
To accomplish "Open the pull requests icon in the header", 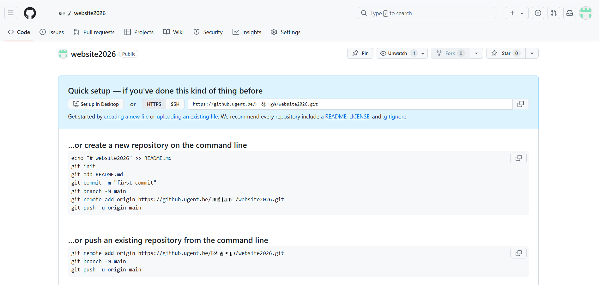I will coord(554,13).
